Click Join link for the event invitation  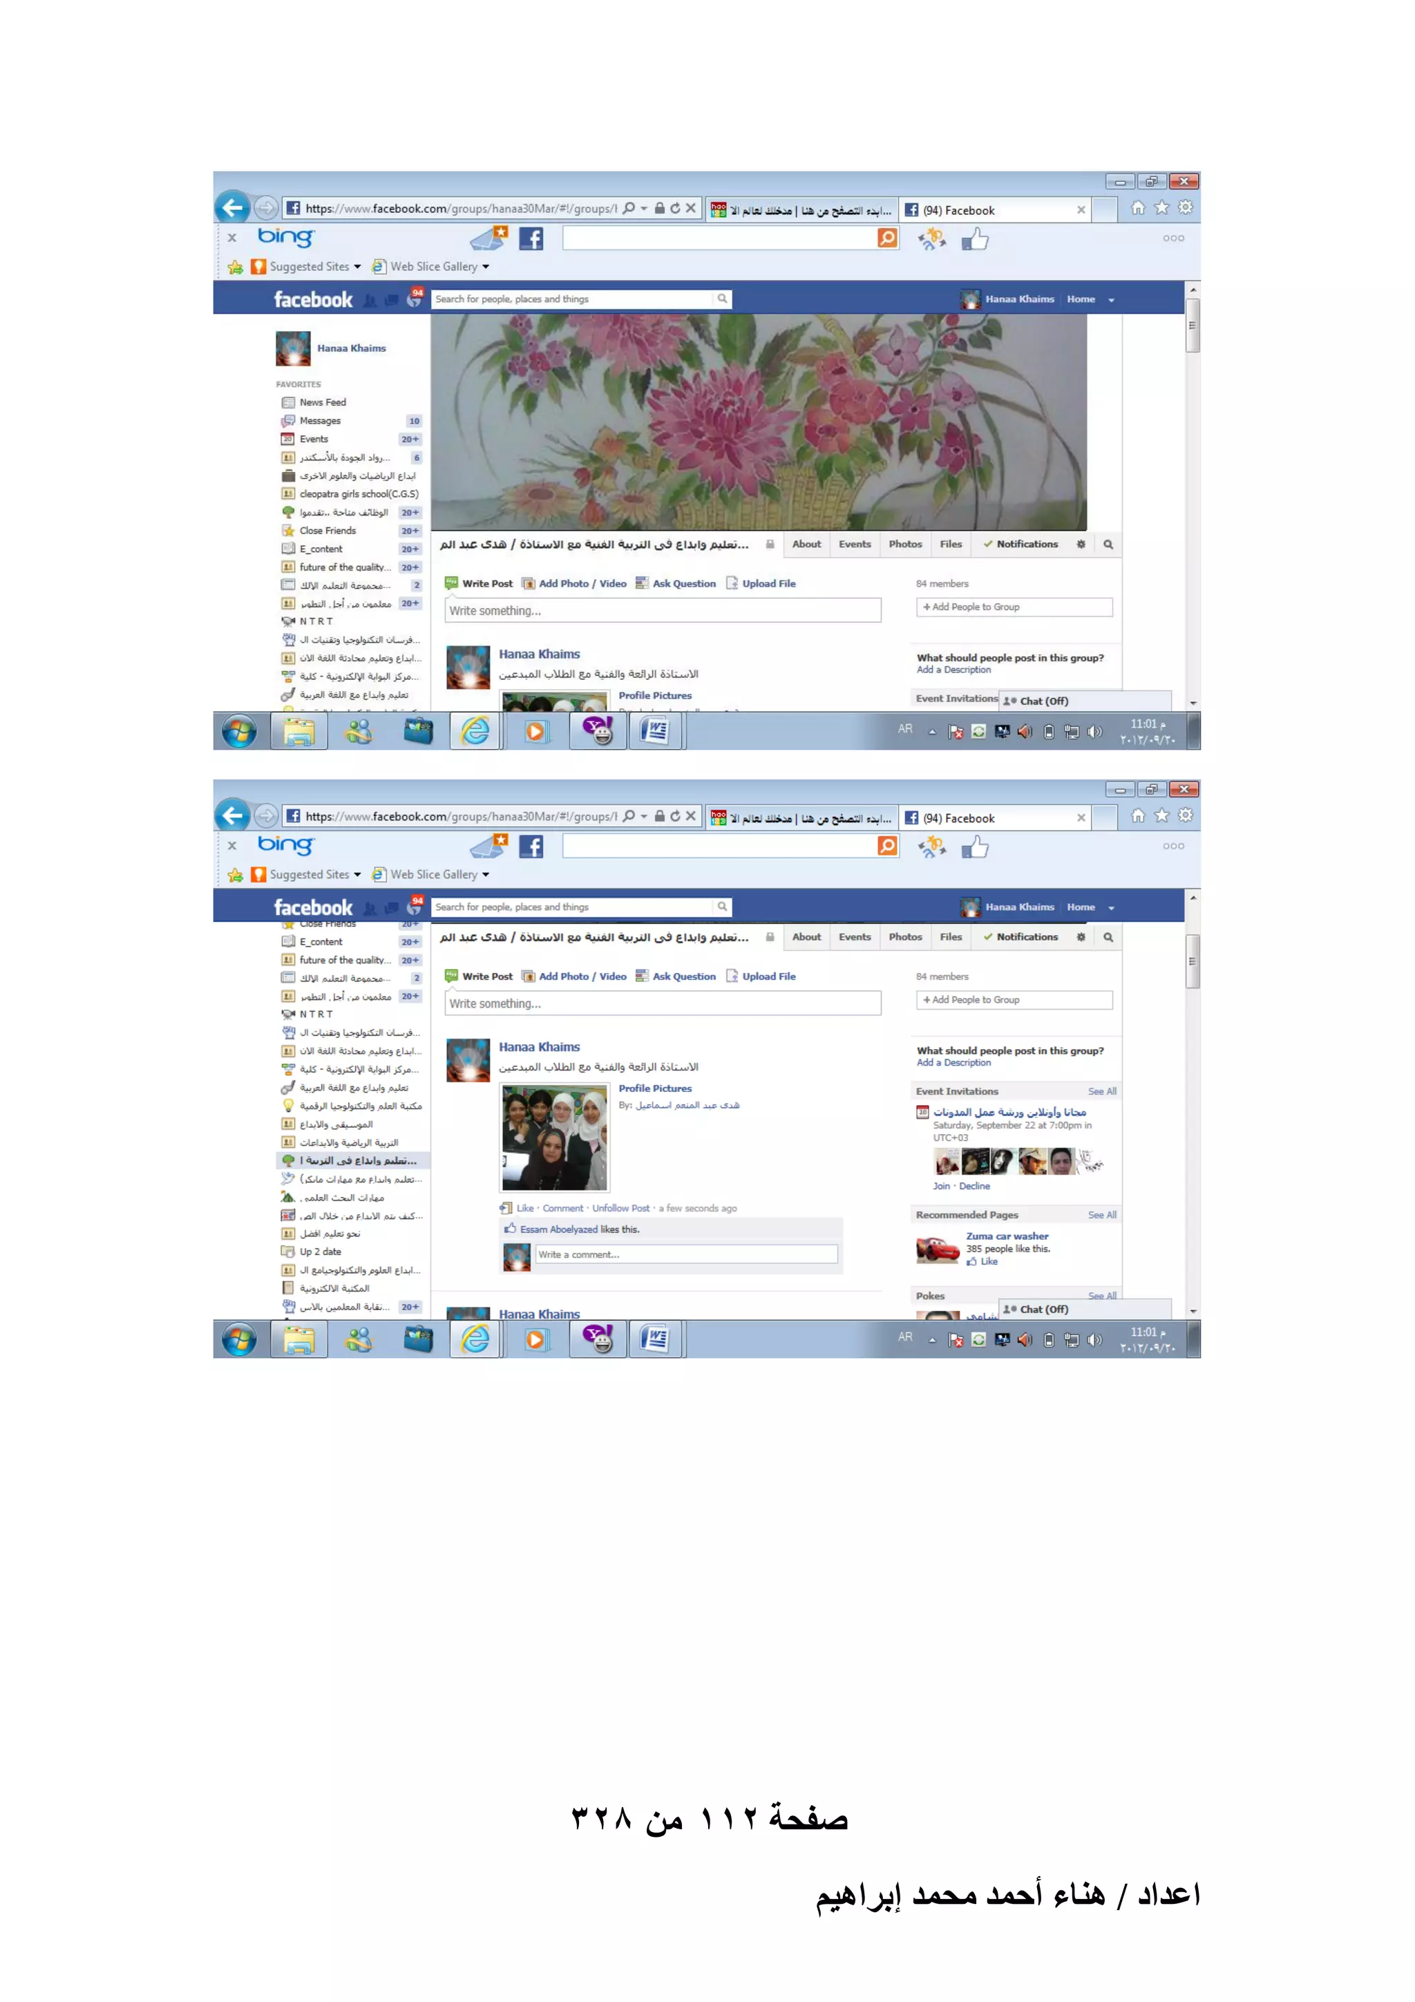point(941,1186)
